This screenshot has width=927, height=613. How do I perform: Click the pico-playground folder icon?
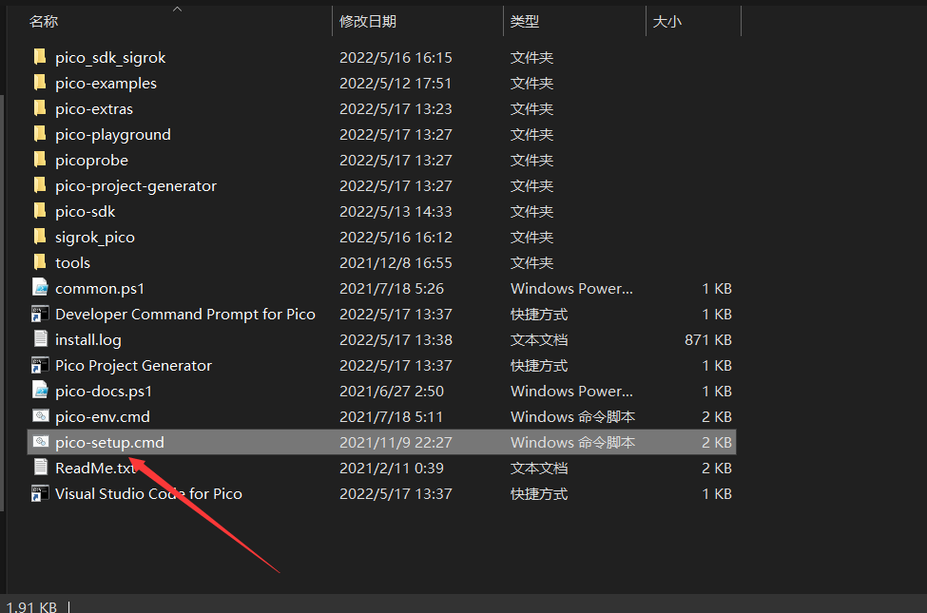40,134
